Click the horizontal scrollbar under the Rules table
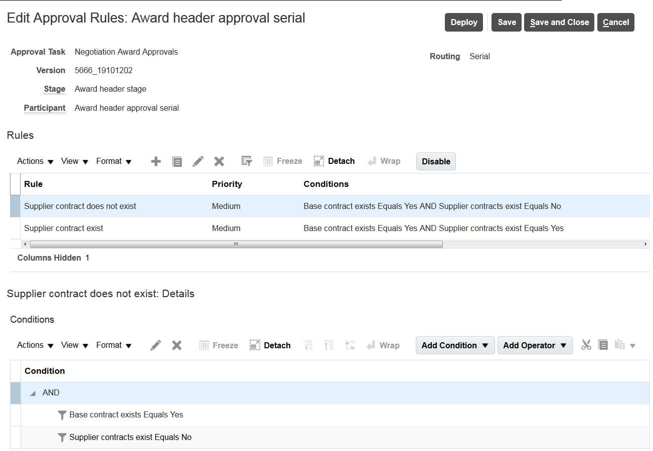 click(x=236, y=244)
